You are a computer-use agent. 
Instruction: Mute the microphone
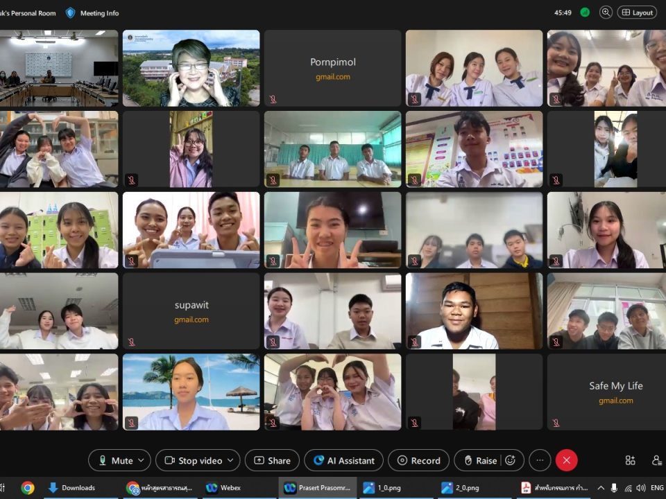115,460
